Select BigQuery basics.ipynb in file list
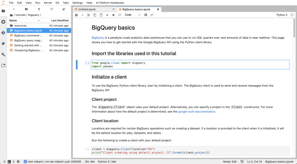The height and width of the screenshot is (164, 297). (x=39, y=31)
